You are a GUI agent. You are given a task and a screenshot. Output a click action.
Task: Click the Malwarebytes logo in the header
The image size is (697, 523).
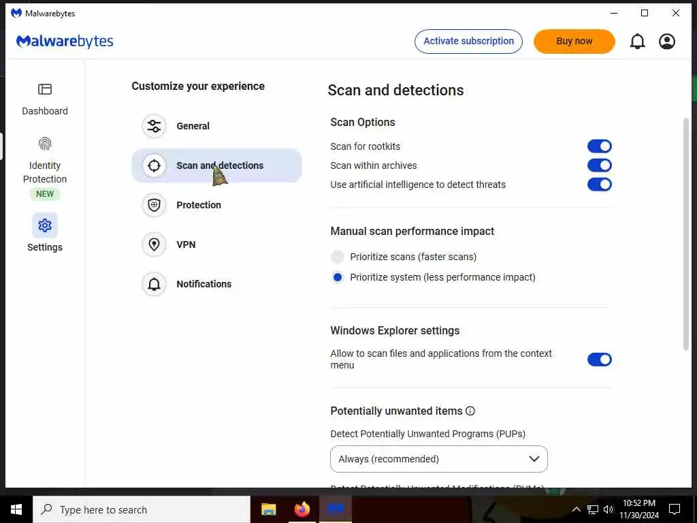[65, 42]
